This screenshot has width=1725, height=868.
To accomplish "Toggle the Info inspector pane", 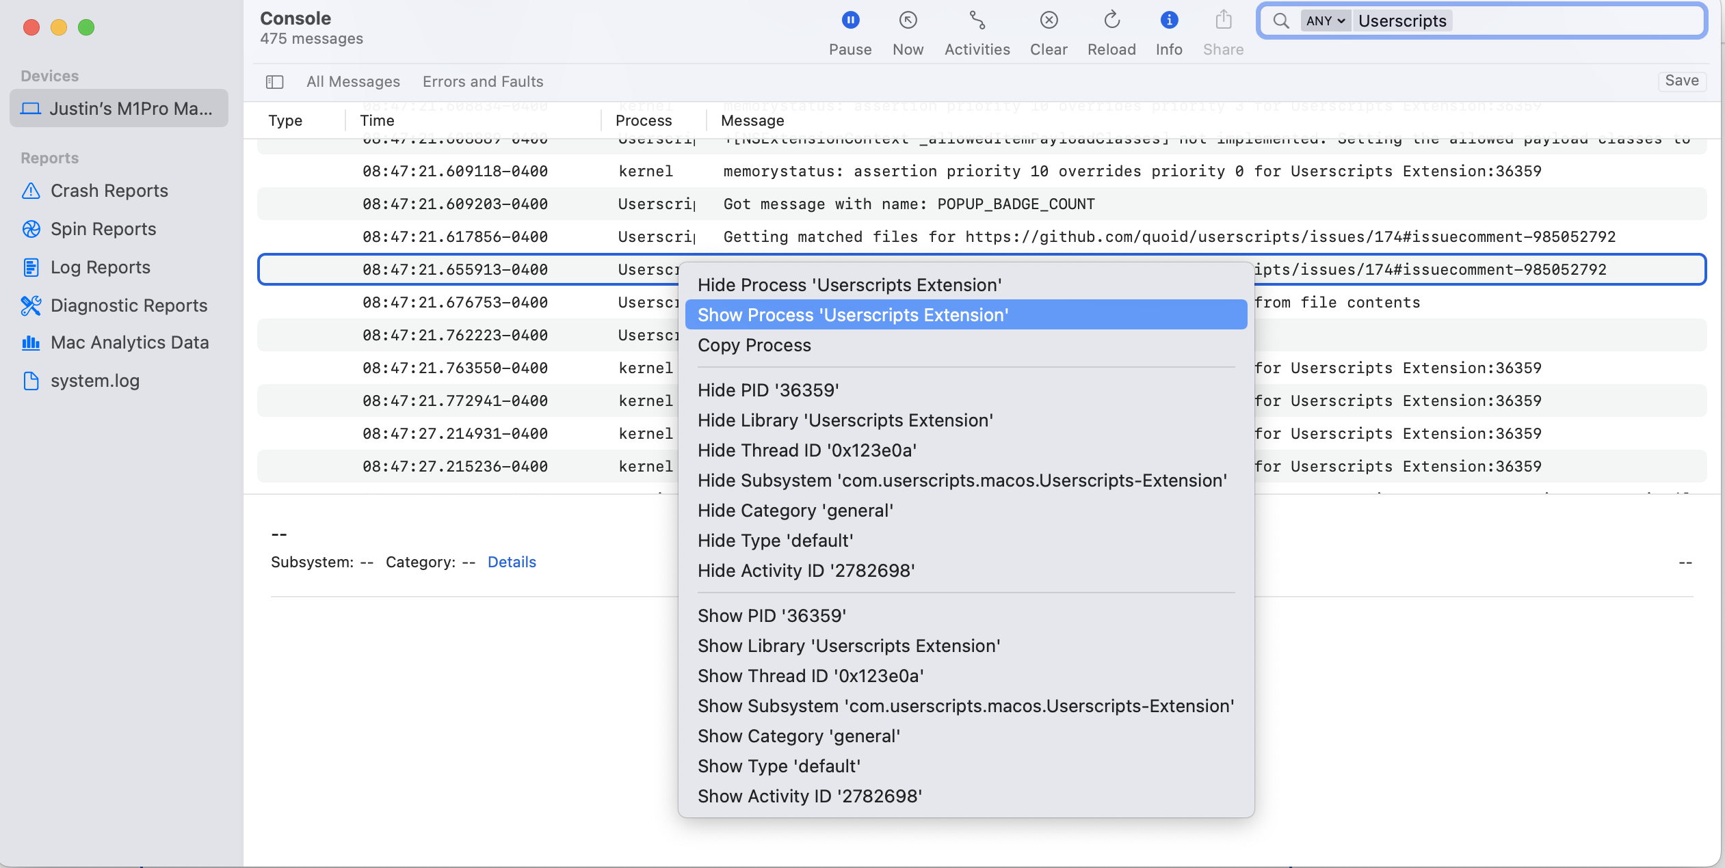I will [1169, 21].
